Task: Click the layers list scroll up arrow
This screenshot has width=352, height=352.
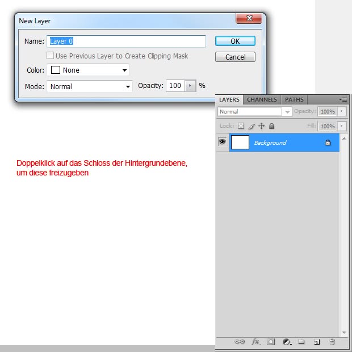Action: (x=344, y=139)
